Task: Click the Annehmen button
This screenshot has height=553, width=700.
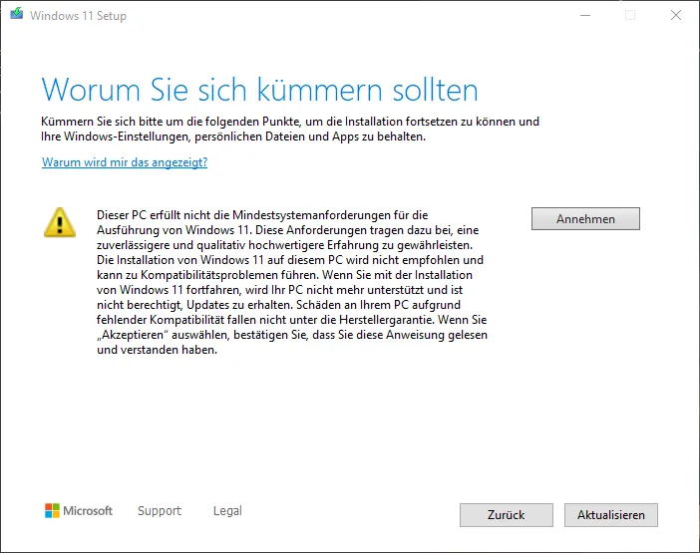Action: tap(585, 218)
